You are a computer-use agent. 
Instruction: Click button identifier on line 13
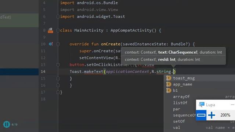click(x=77, y=65)
